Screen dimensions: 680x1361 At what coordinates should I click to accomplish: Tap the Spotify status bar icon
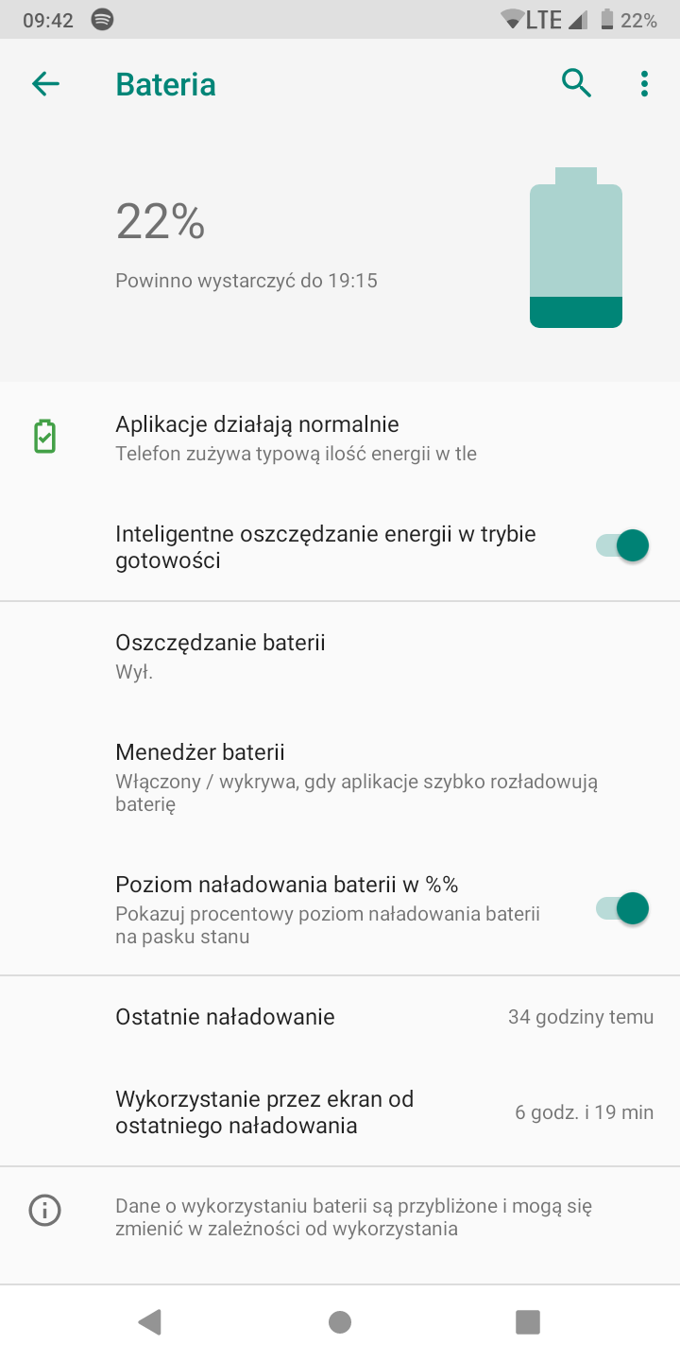click(x=103, y=20)
